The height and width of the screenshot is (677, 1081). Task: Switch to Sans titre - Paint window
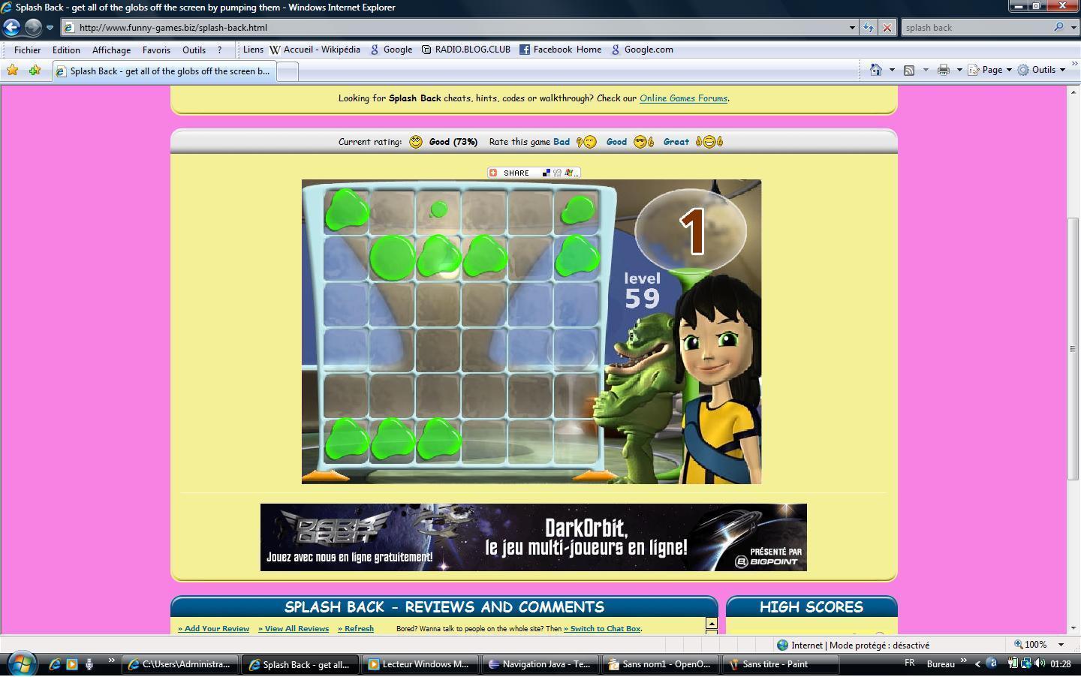[x=781, y=664]
